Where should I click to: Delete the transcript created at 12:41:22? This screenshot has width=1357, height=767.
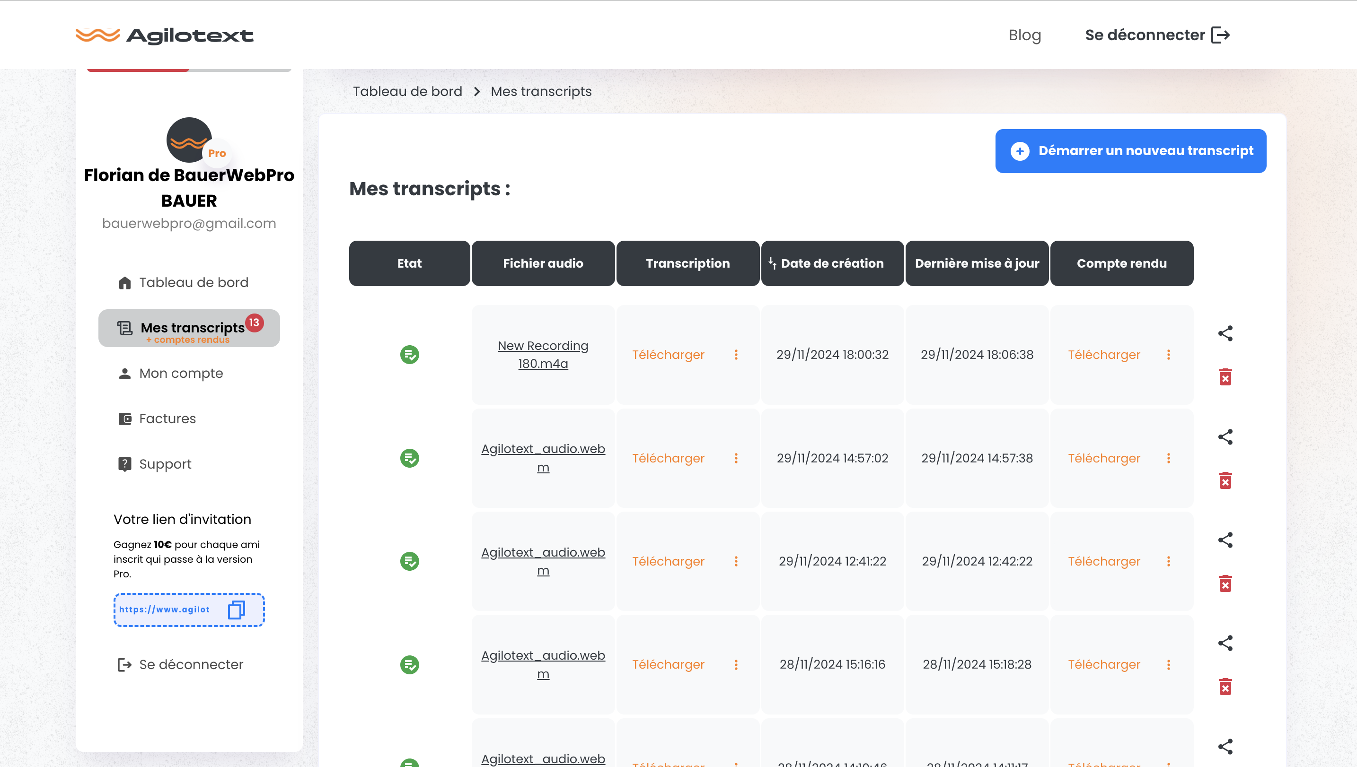click(x=1225, y=583)
